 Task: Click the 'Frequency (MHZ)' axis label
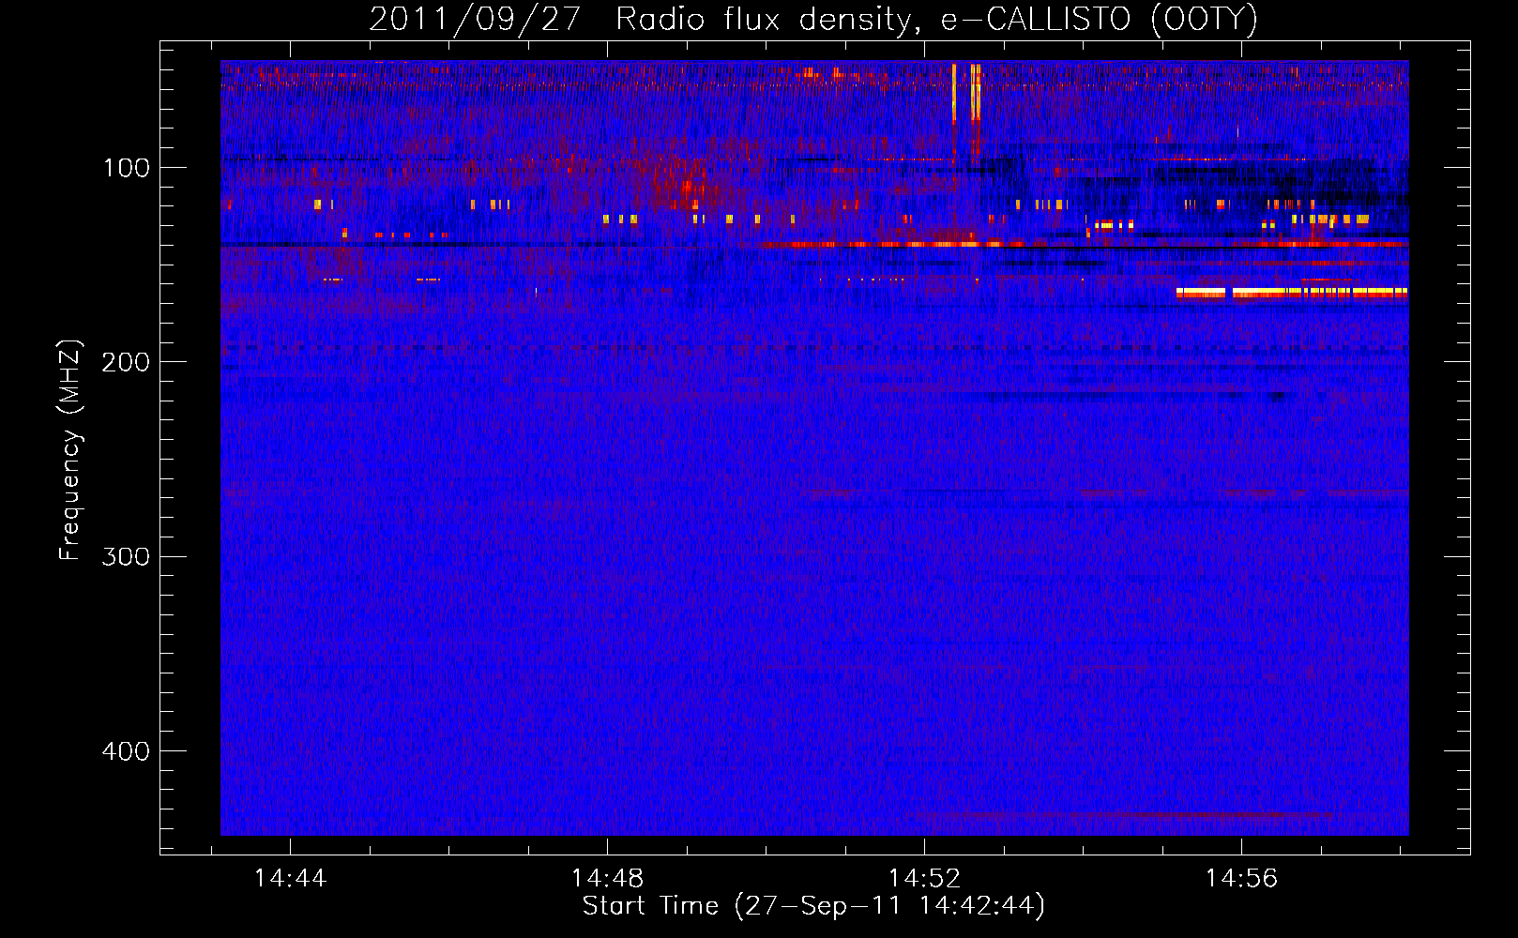[70, 450]
